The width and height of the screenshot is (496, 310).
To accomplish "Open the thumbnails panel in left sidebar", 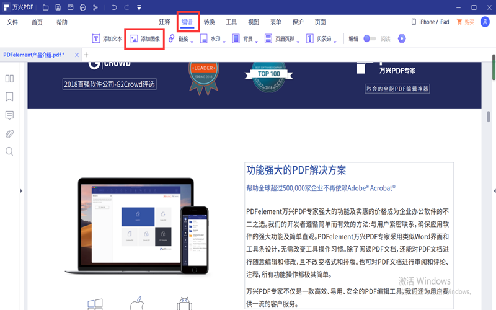I will [x=9, y=79].
